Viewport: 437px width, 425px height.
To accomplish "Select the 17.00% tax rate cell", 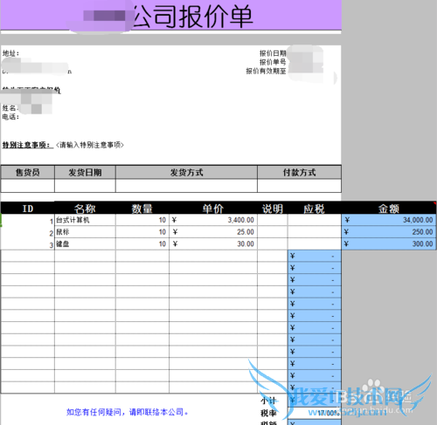I will click(315, 413).
